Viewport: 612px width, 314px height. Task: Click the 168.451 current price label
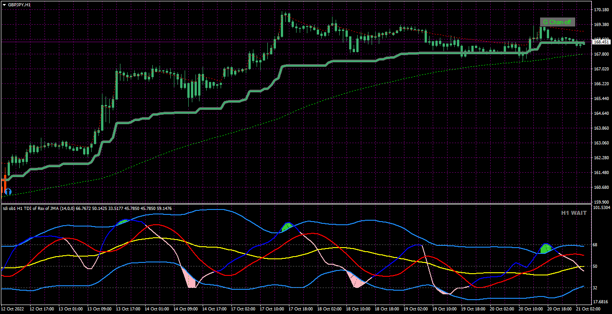601,42
